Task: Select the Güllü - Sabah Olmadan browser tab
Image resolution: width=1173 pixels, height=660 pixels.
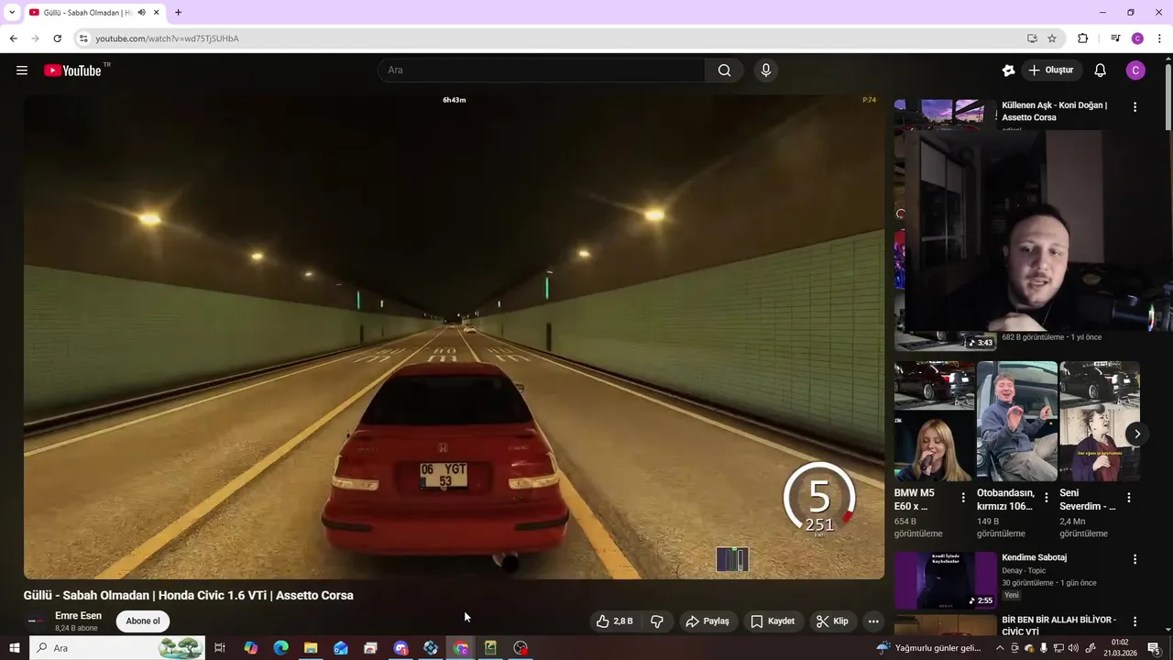Action: pos(87,13)
